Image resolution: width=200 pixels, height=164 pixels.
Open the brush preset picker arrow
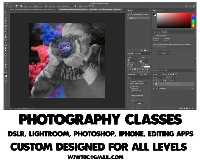pos(19,6)
